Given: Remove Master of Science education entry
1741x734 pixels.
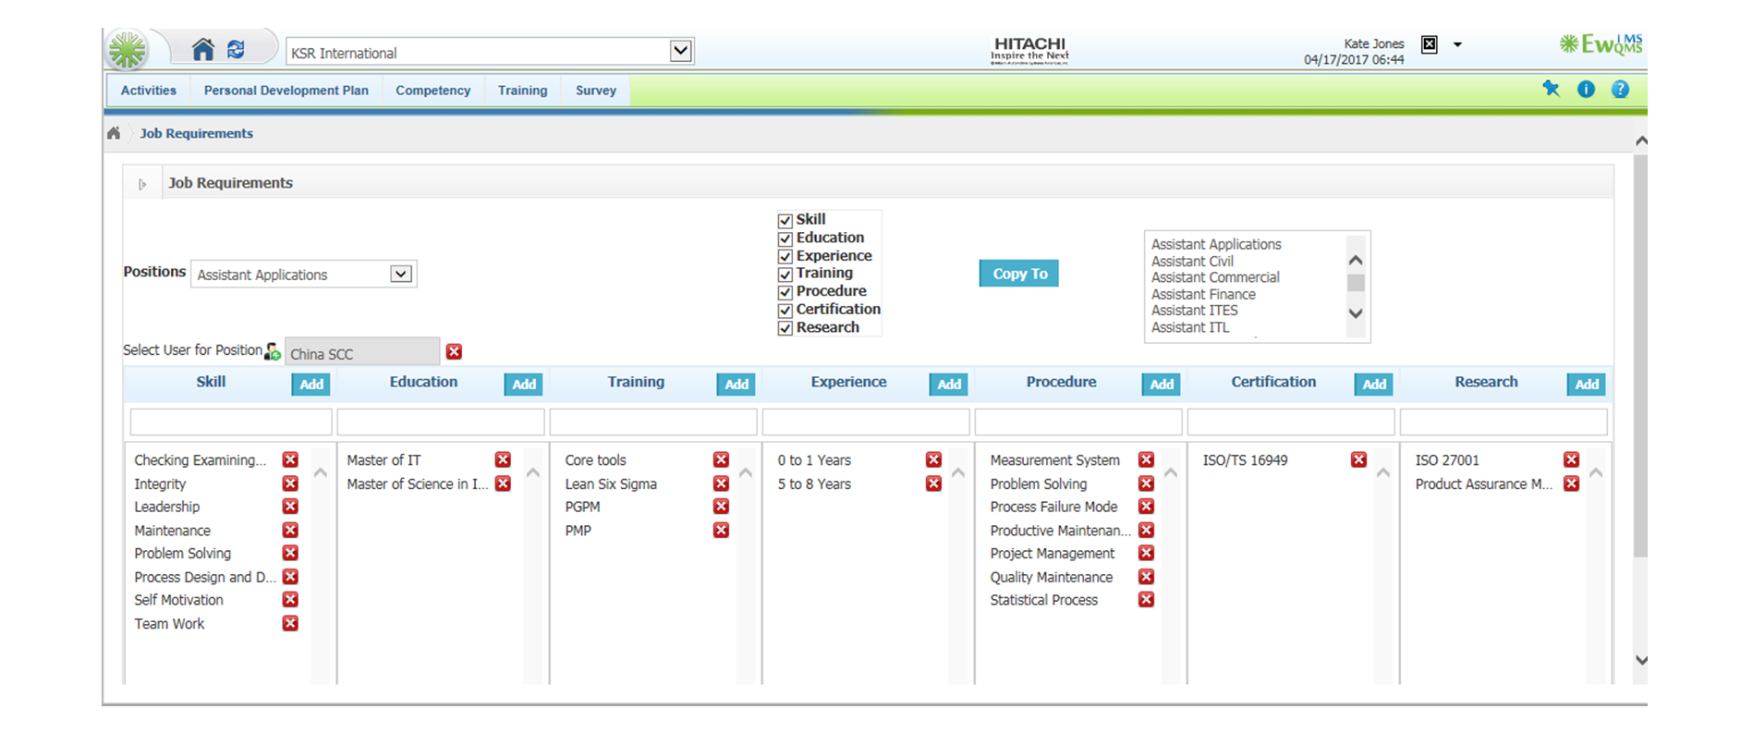Looking at the screenshot, I should (x=503, y=483).
